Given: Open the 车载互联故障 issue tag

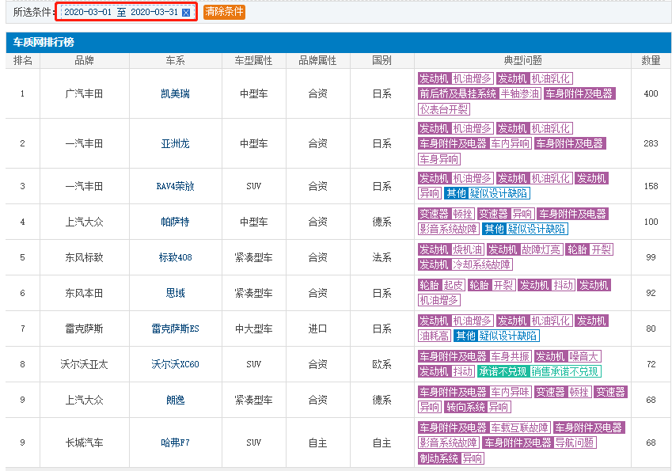Looking at the screenshot, I should tap(520, 427).
